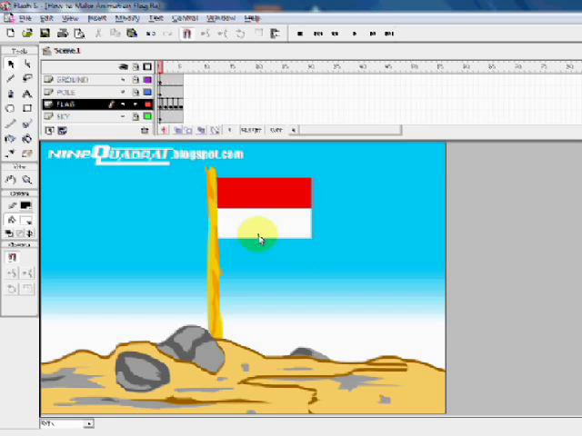Click the Default Colors icon
582x436 pixels.
click(x=9, y=233)
